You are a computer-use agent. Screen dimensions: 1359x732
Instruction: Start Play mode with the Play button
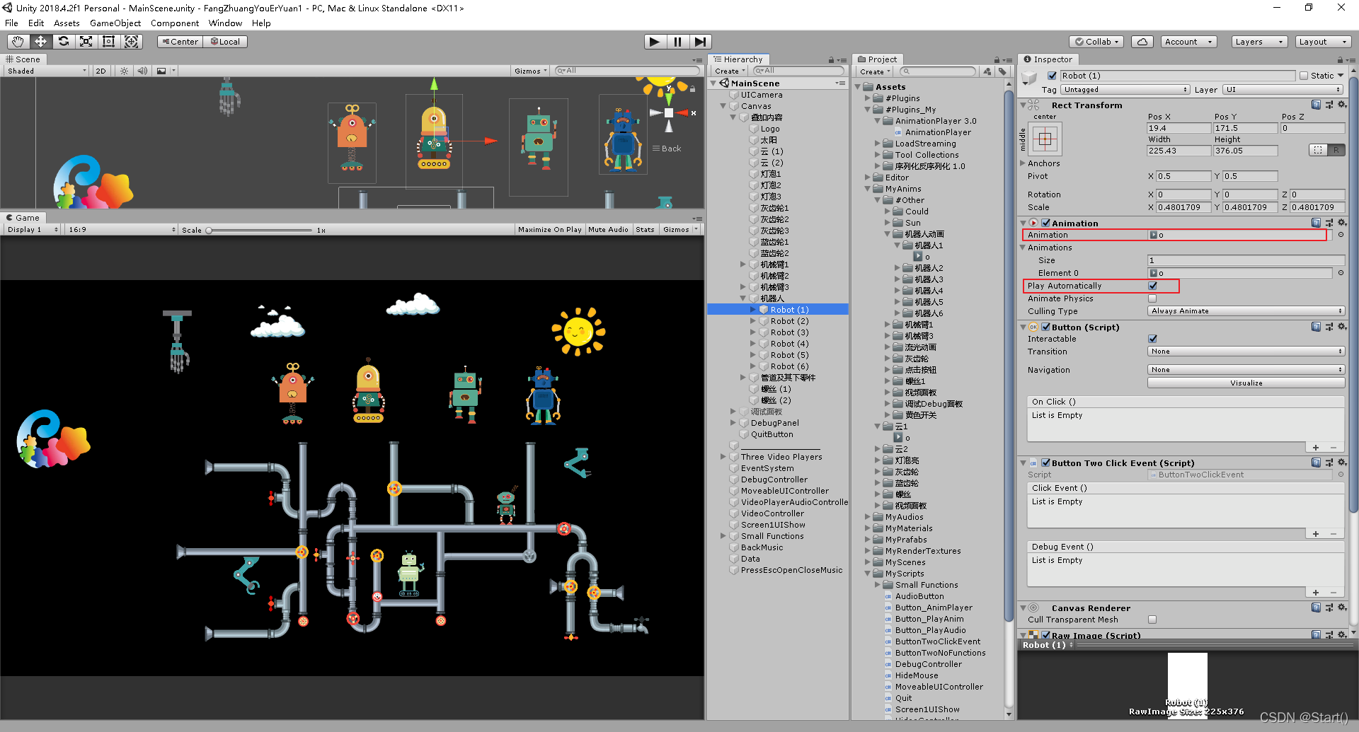(655, 42)
